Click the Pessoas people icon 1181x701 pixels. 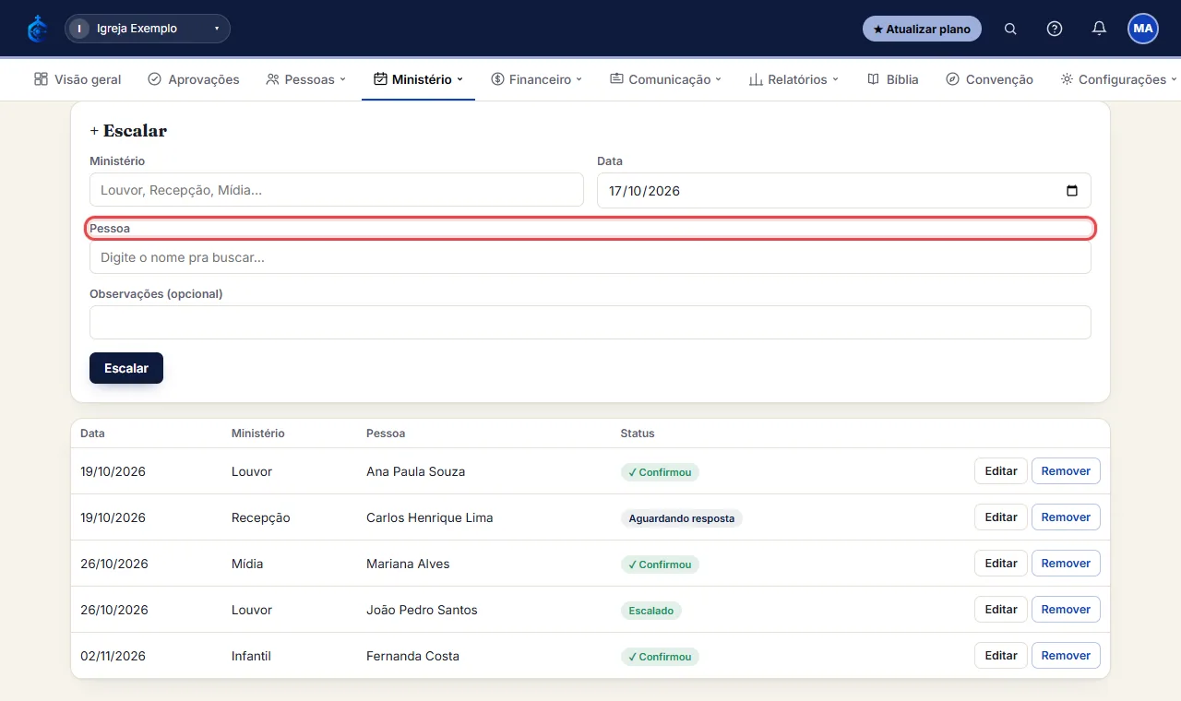(x=272, y=79)
